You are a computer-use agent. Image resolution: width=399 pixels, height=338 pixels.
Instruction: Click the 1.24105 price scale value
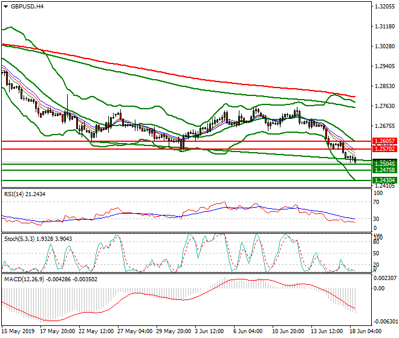point(384,186)
